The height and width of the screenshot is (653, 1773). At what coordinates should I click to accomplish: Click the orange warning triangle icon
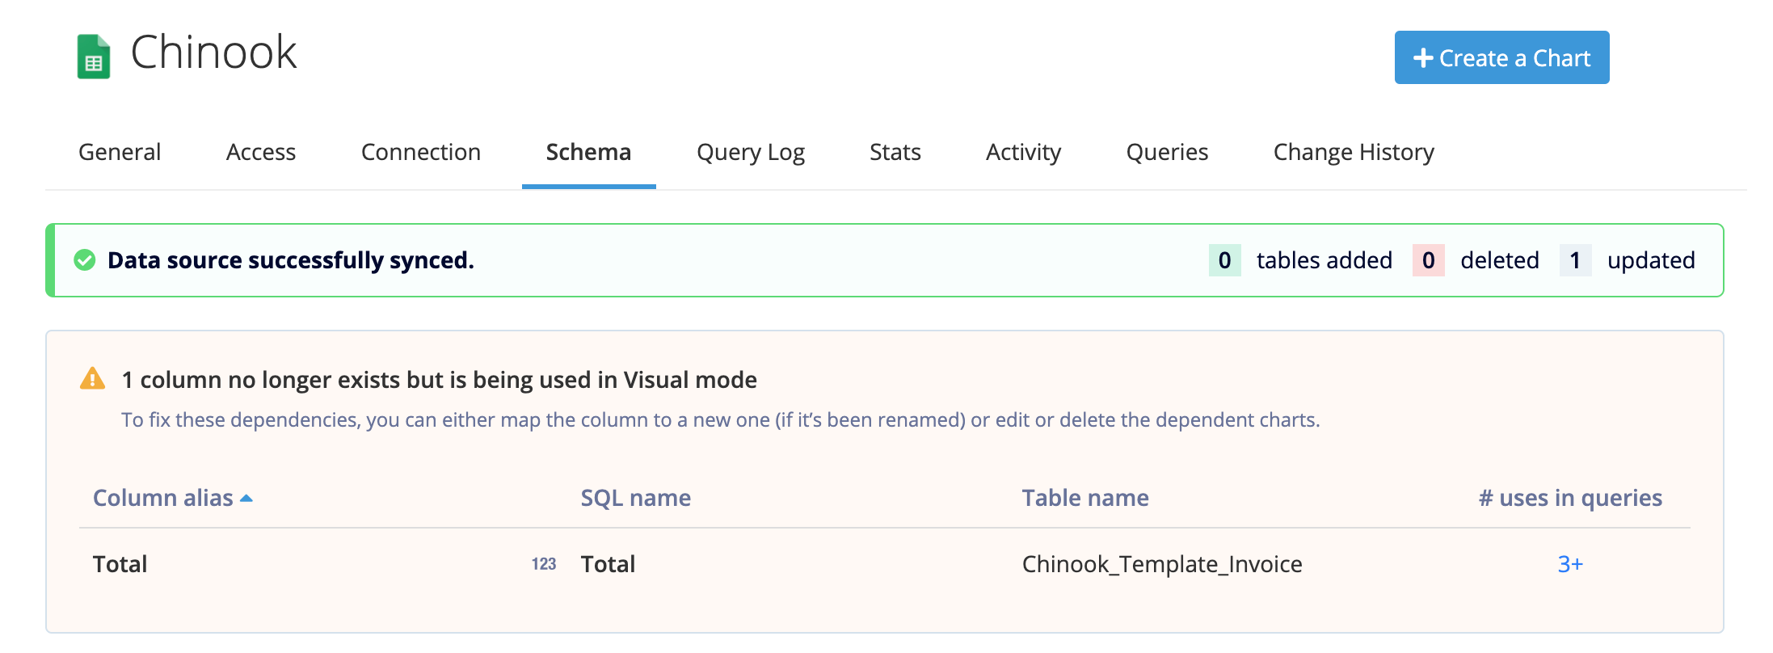93,378
